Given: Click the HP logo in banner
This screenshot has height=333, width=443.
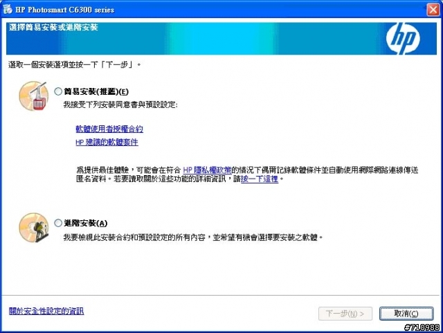Looking at the screenshot, I should [x=403, y=38].
